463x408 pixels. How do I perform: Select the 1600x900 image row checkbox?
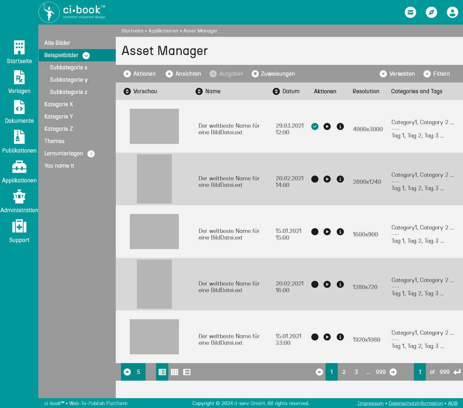[315, 232]
